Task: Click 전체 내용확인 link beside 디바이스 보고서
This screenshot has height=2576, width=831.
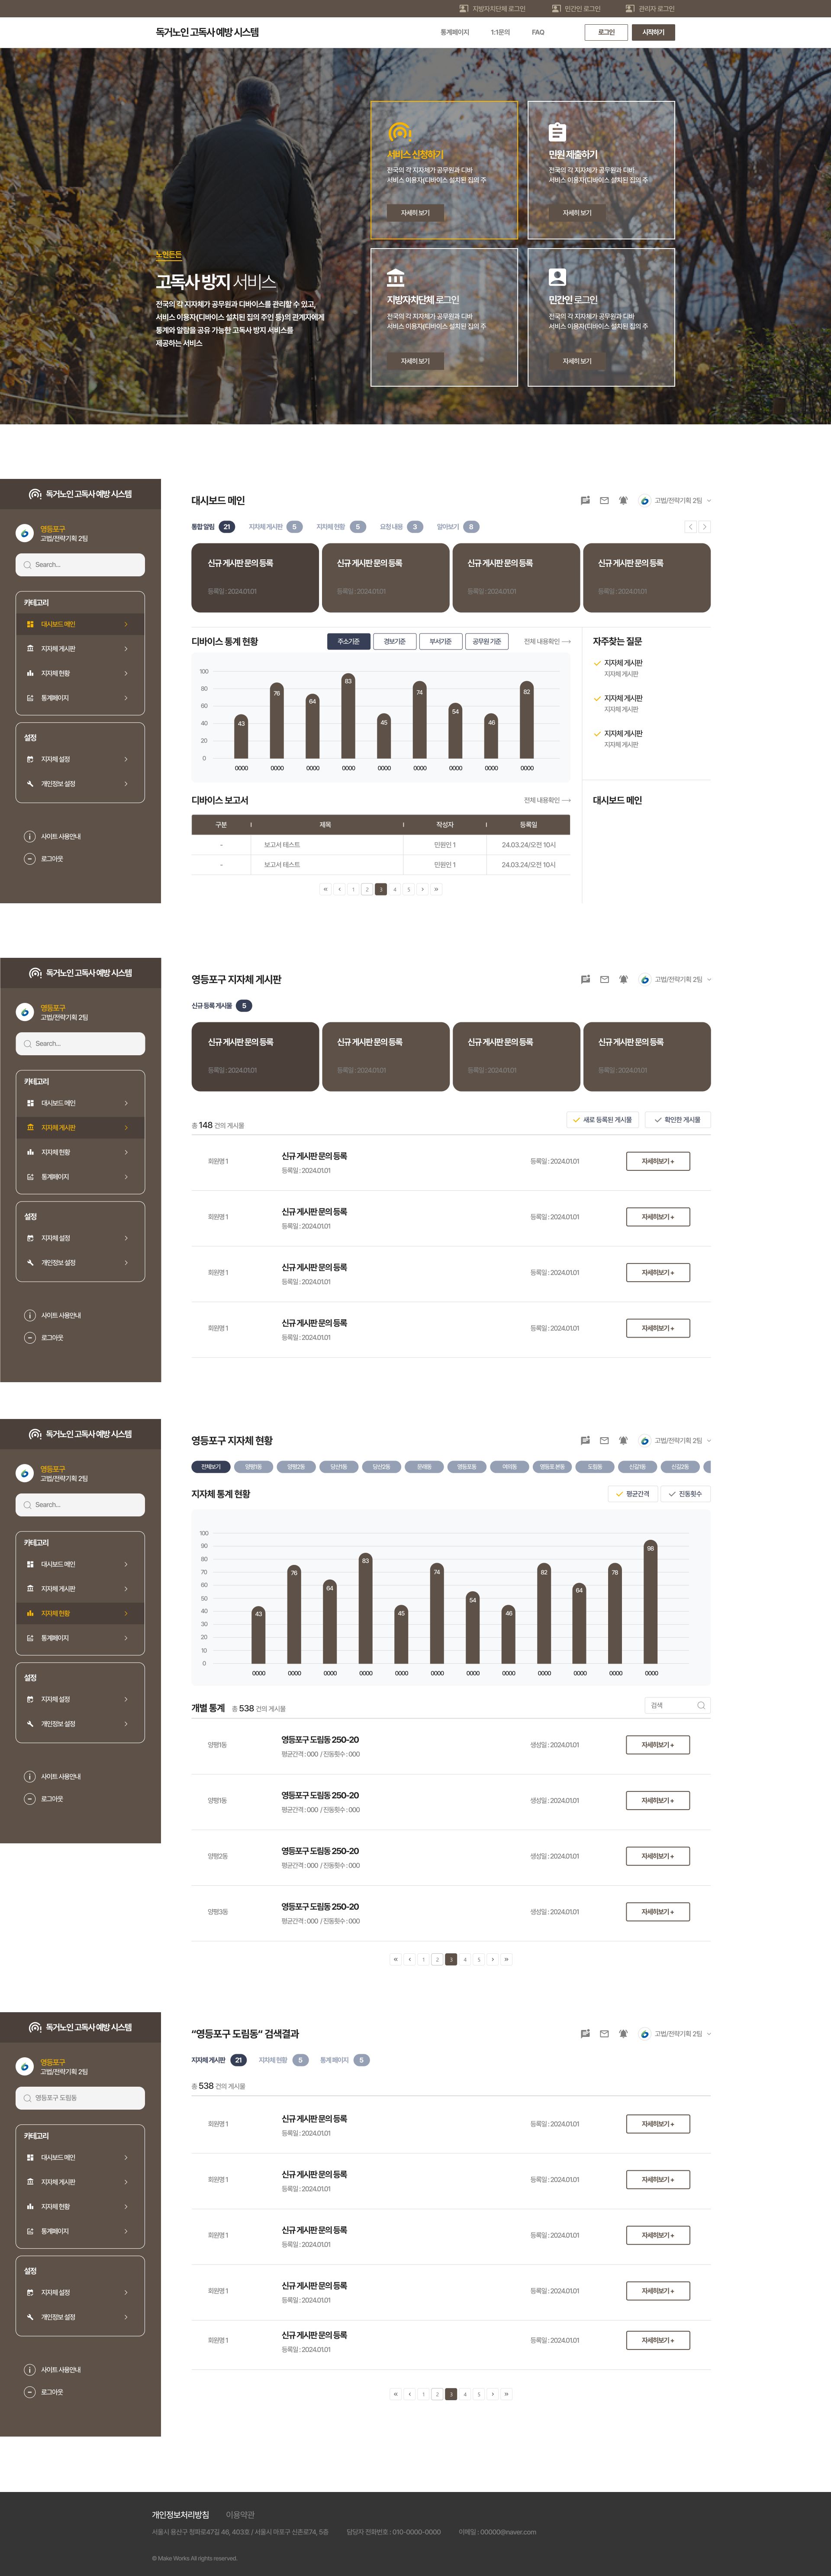Action: (547, 801)
